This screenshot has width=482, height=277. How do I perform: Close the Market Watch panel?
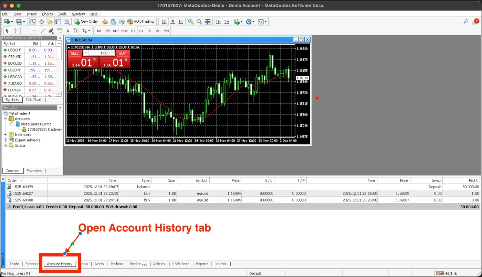click(x=60, y=38)
